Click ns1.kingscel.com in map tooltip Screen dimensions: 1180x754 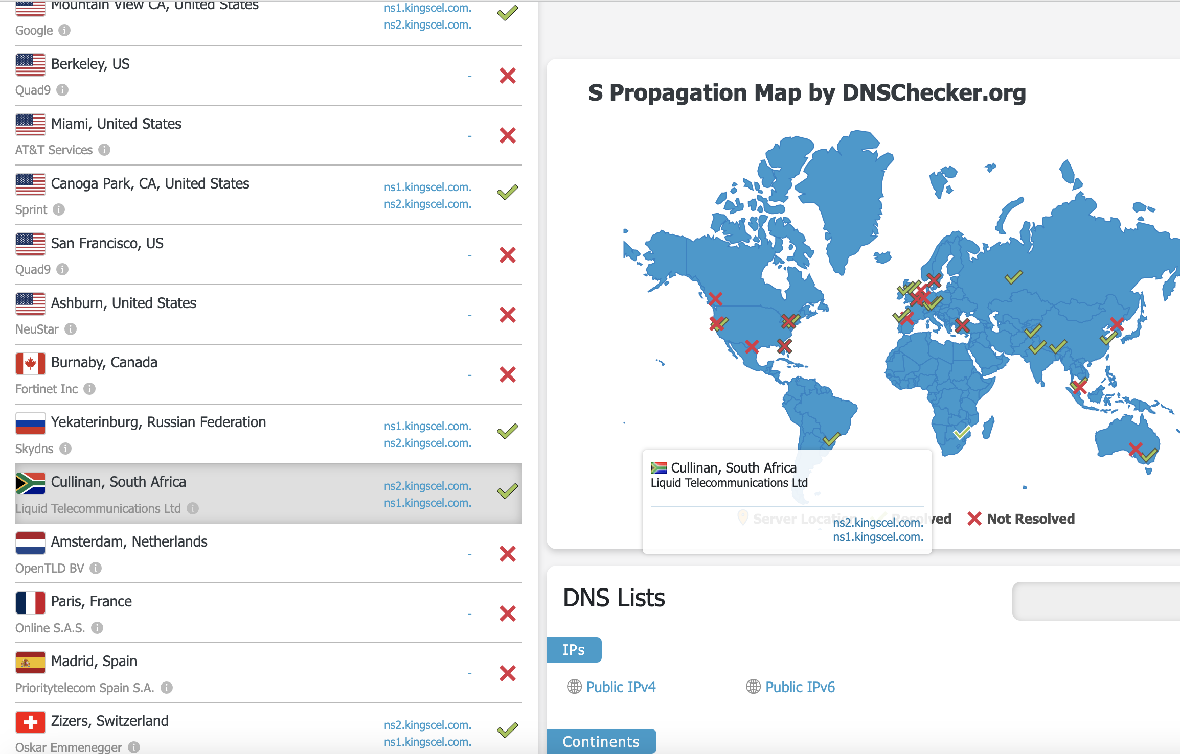point(878,537)
